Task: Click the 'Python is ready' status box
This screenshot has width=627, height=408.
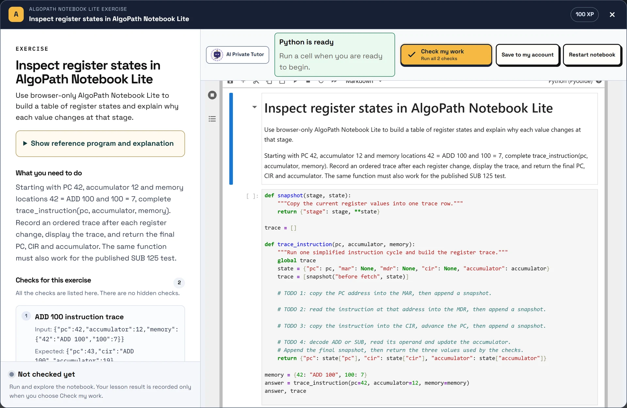Action: (x=334, y=55)
